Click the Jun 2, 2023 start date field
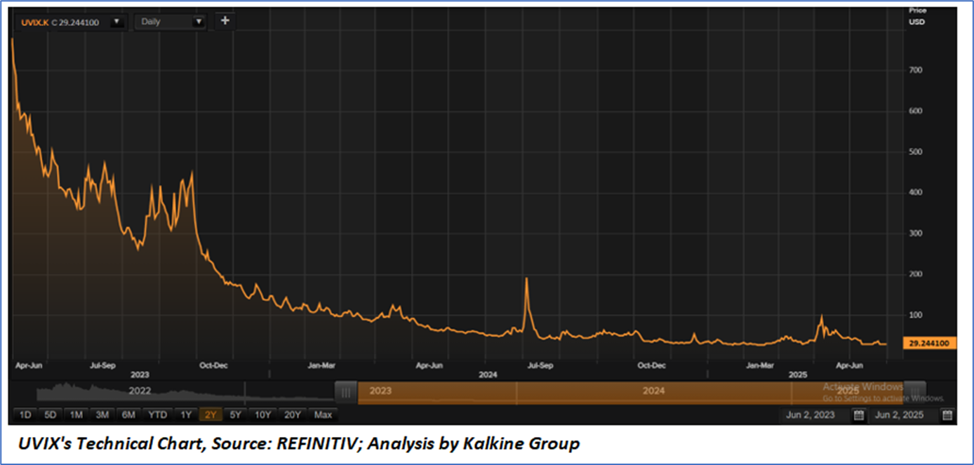Viewport: 974px width, 465px height. 814,415
